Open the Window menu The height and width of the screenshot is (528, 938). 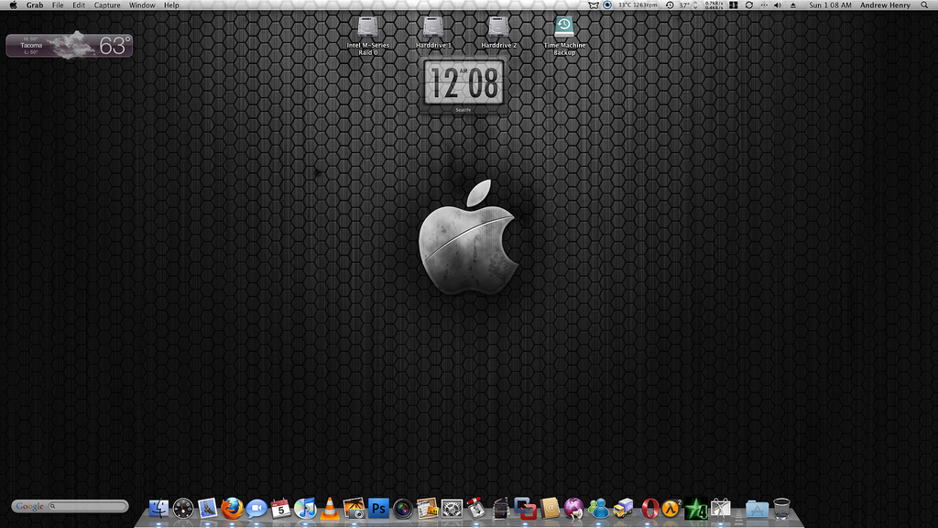click(x=142, y=5)
